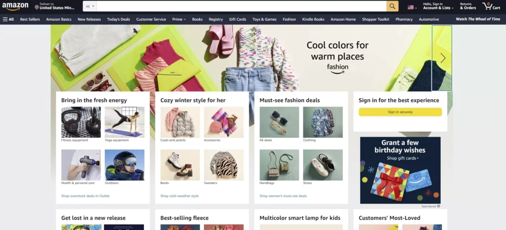This screenshot has width=506, height=230.
Task: Go to Gift Cards nav item
Action: click(238, 19)
